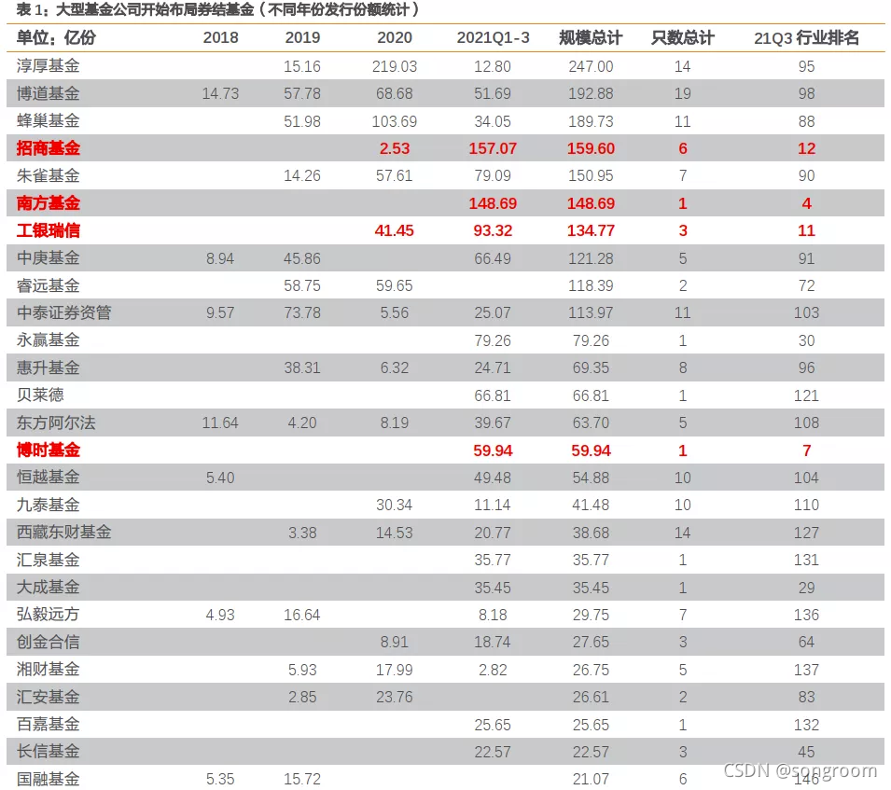Select the row label '汇安基金'
This screenshot has height=790, width=891.
pos(48,697)
